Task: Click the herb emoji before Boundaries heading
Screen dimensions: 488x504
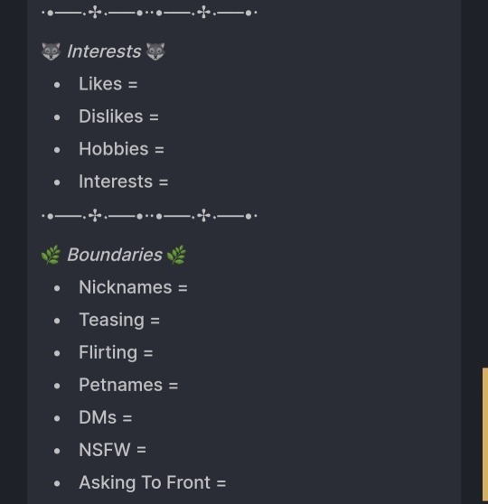Action: point(51,255)
